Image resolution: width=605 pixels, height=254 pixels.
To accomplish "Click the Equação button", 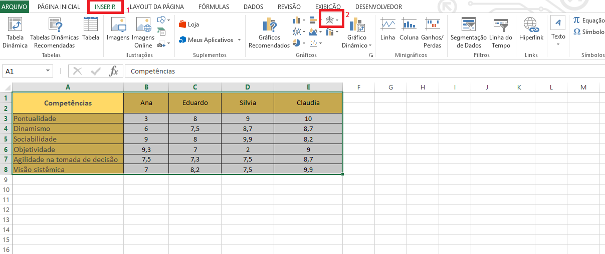I will click(589, 20).
